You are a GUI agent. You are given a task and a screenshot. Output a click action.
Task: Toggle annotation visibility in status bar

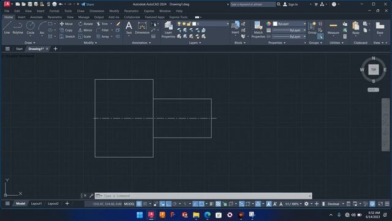tap(269, 204)
